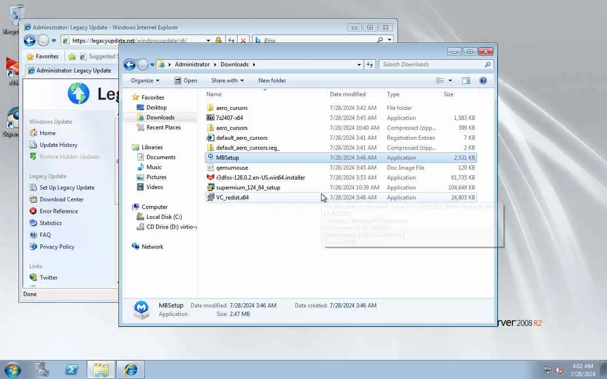
Task: Toggle the preview pane icon
Action: coord(466,81)
